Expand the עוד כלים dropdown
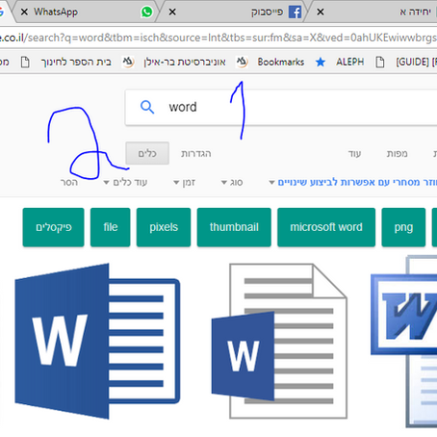The image size is (437, 437). [x=125, y=183]
